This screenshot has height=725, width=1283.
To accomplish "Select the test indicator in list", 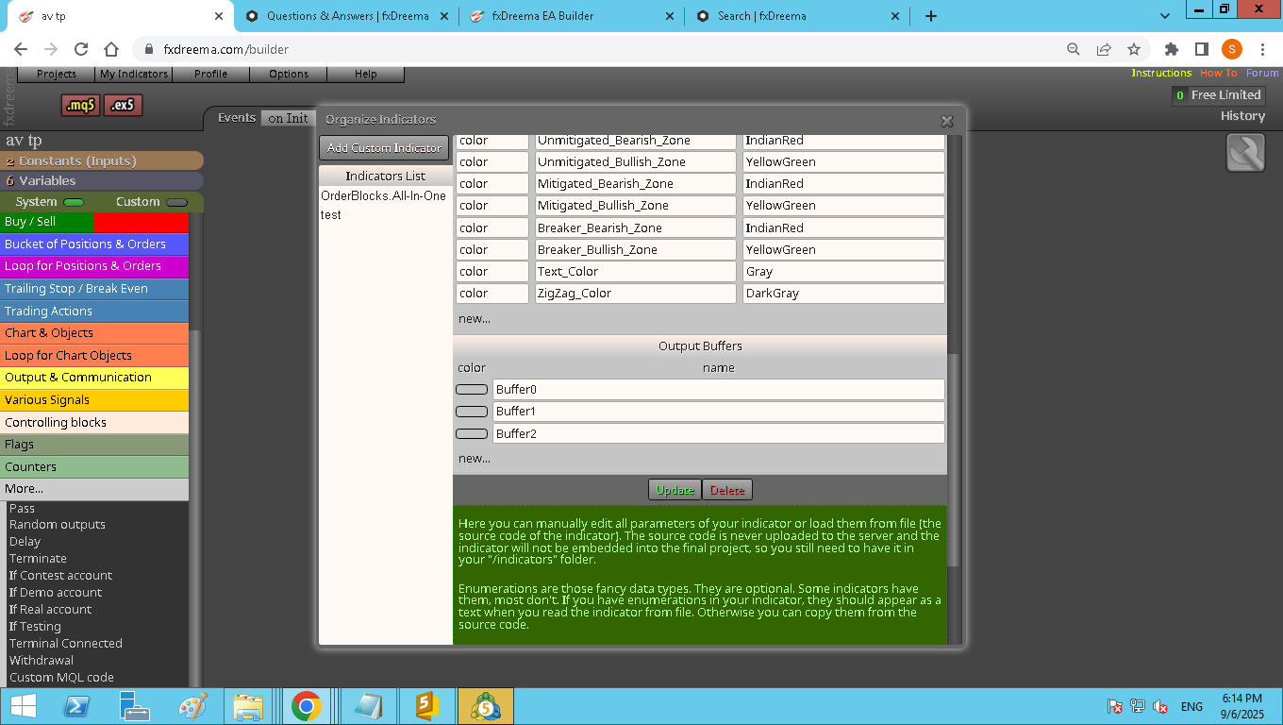I will click(331, 215).
